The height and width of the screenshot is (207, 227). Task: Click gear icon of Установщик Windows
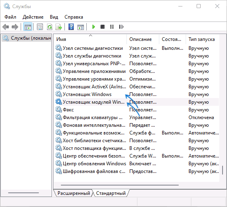coord(59,94)
